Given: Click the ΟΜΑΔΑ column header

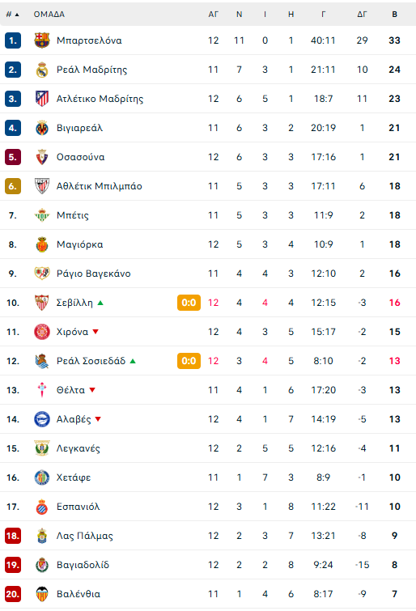Looking at the screenshot, I should point(49,15).
